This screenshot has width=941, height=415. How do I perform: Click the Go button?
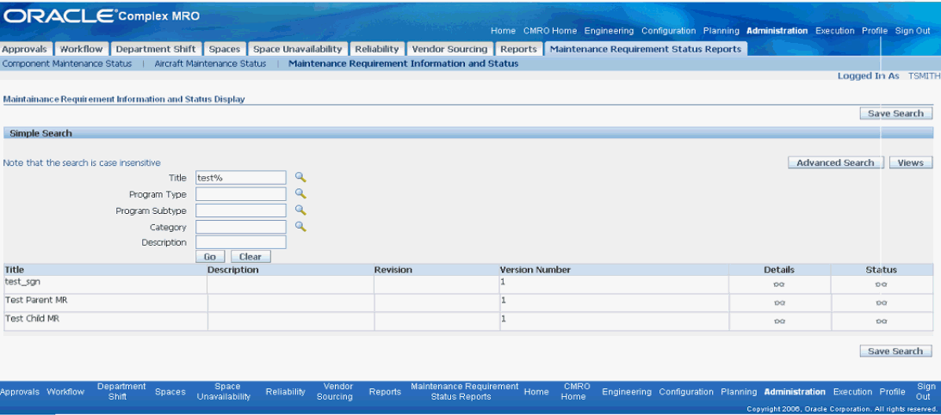pyautogui.click(x=210, y=257)
